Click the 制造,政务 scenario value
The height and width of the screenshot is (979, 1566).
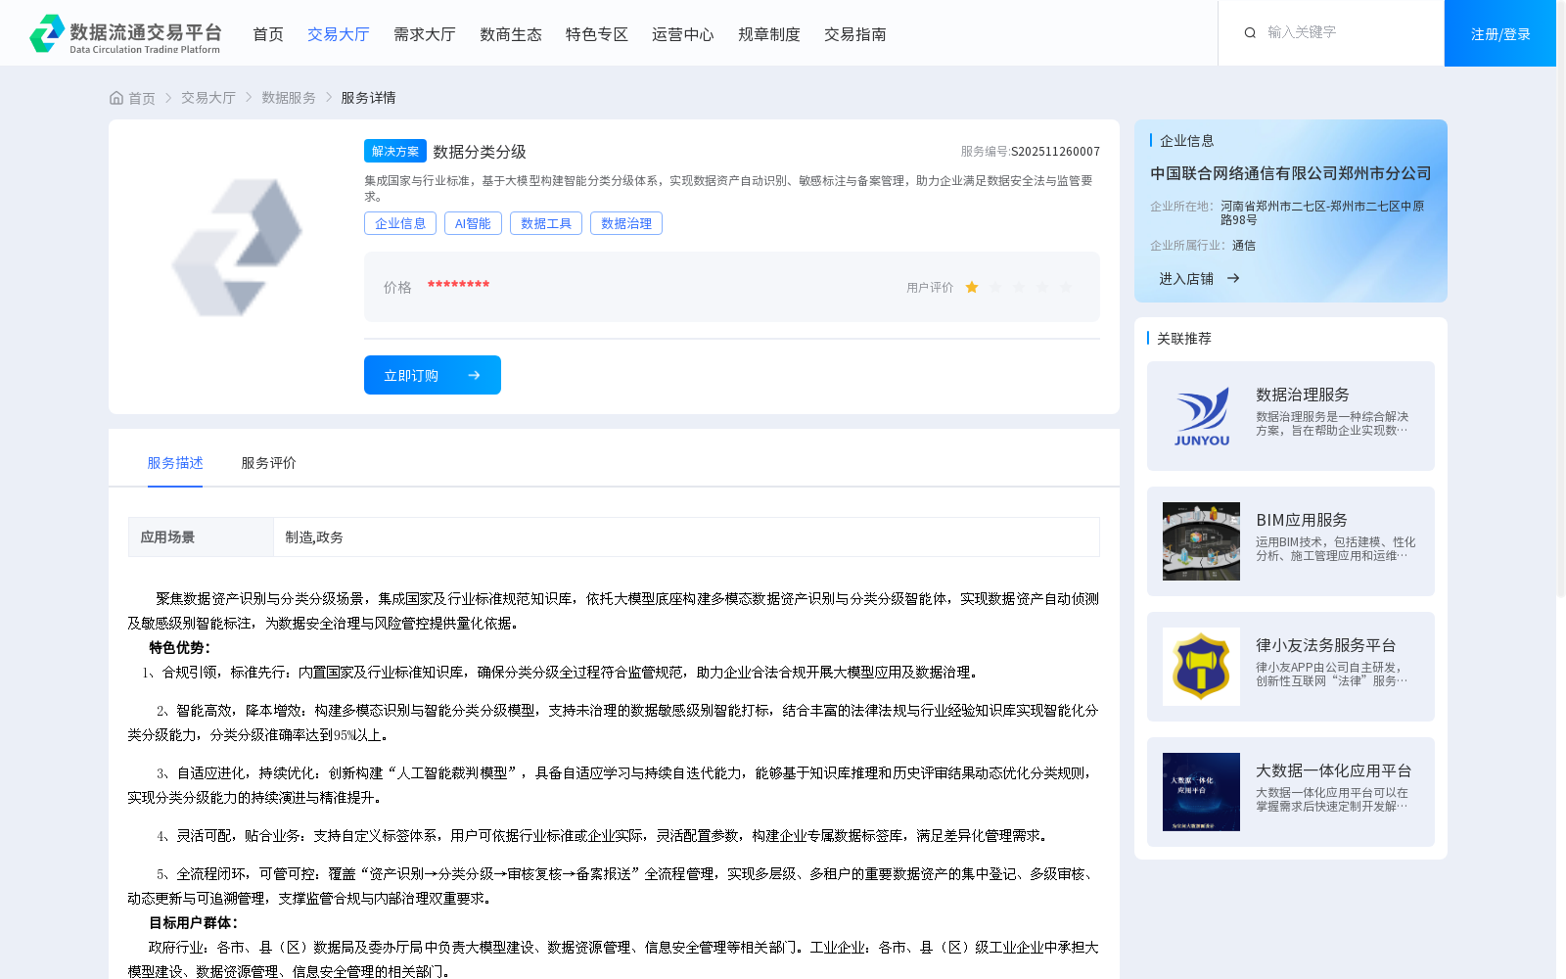[x=314, y=537]
